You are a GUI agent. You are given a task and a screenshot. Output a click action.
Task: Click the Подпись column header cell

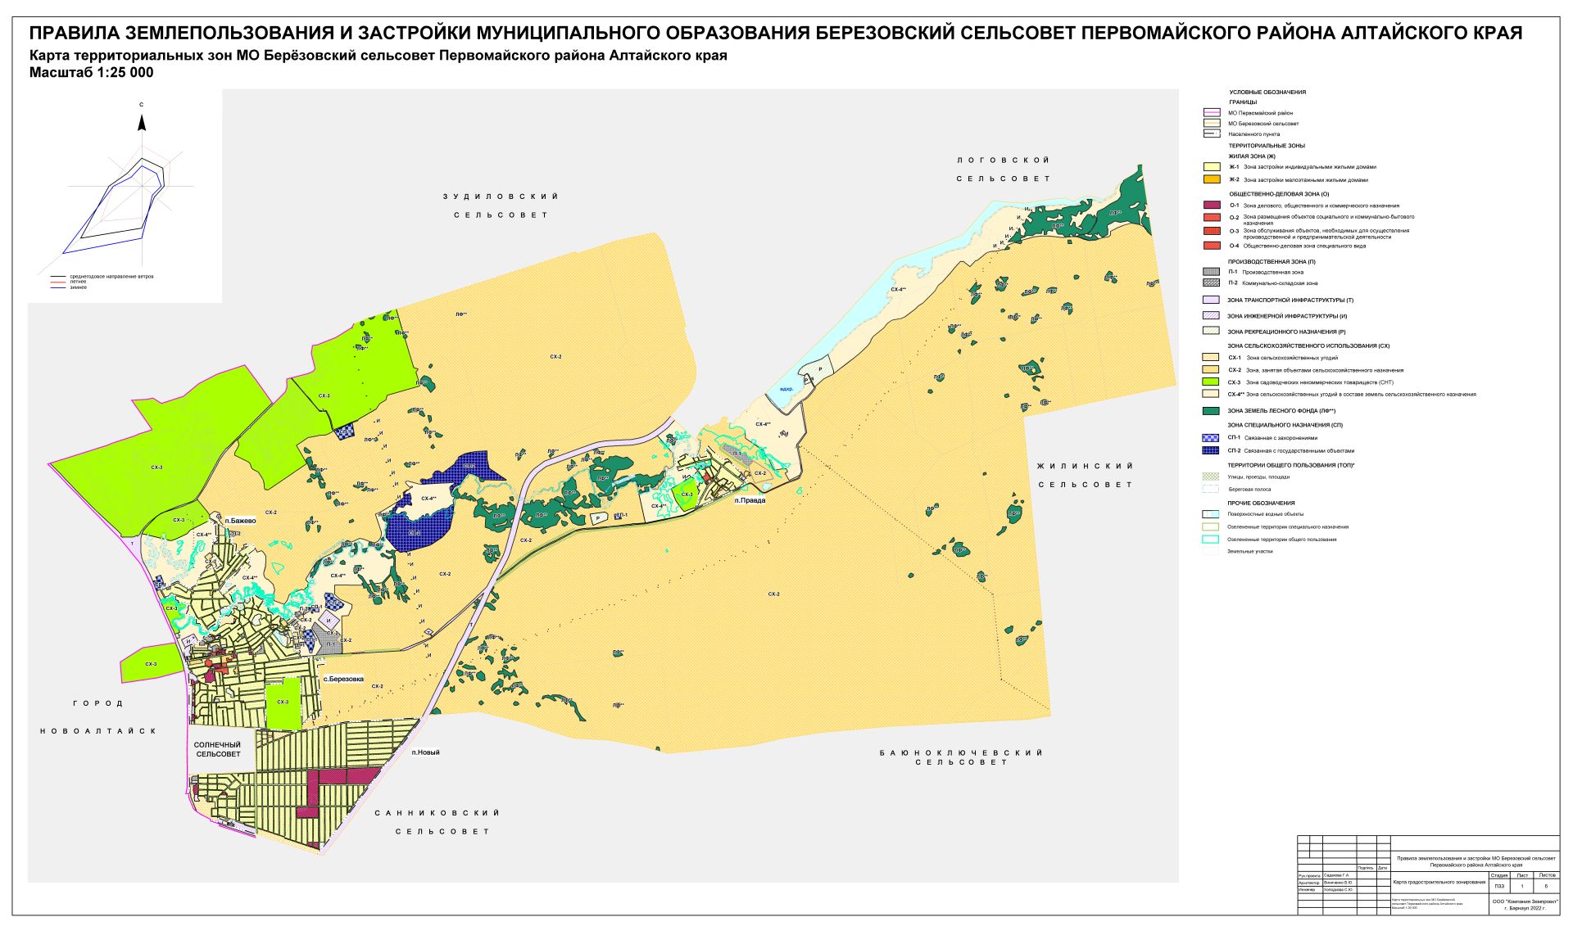pos(1367,868)
